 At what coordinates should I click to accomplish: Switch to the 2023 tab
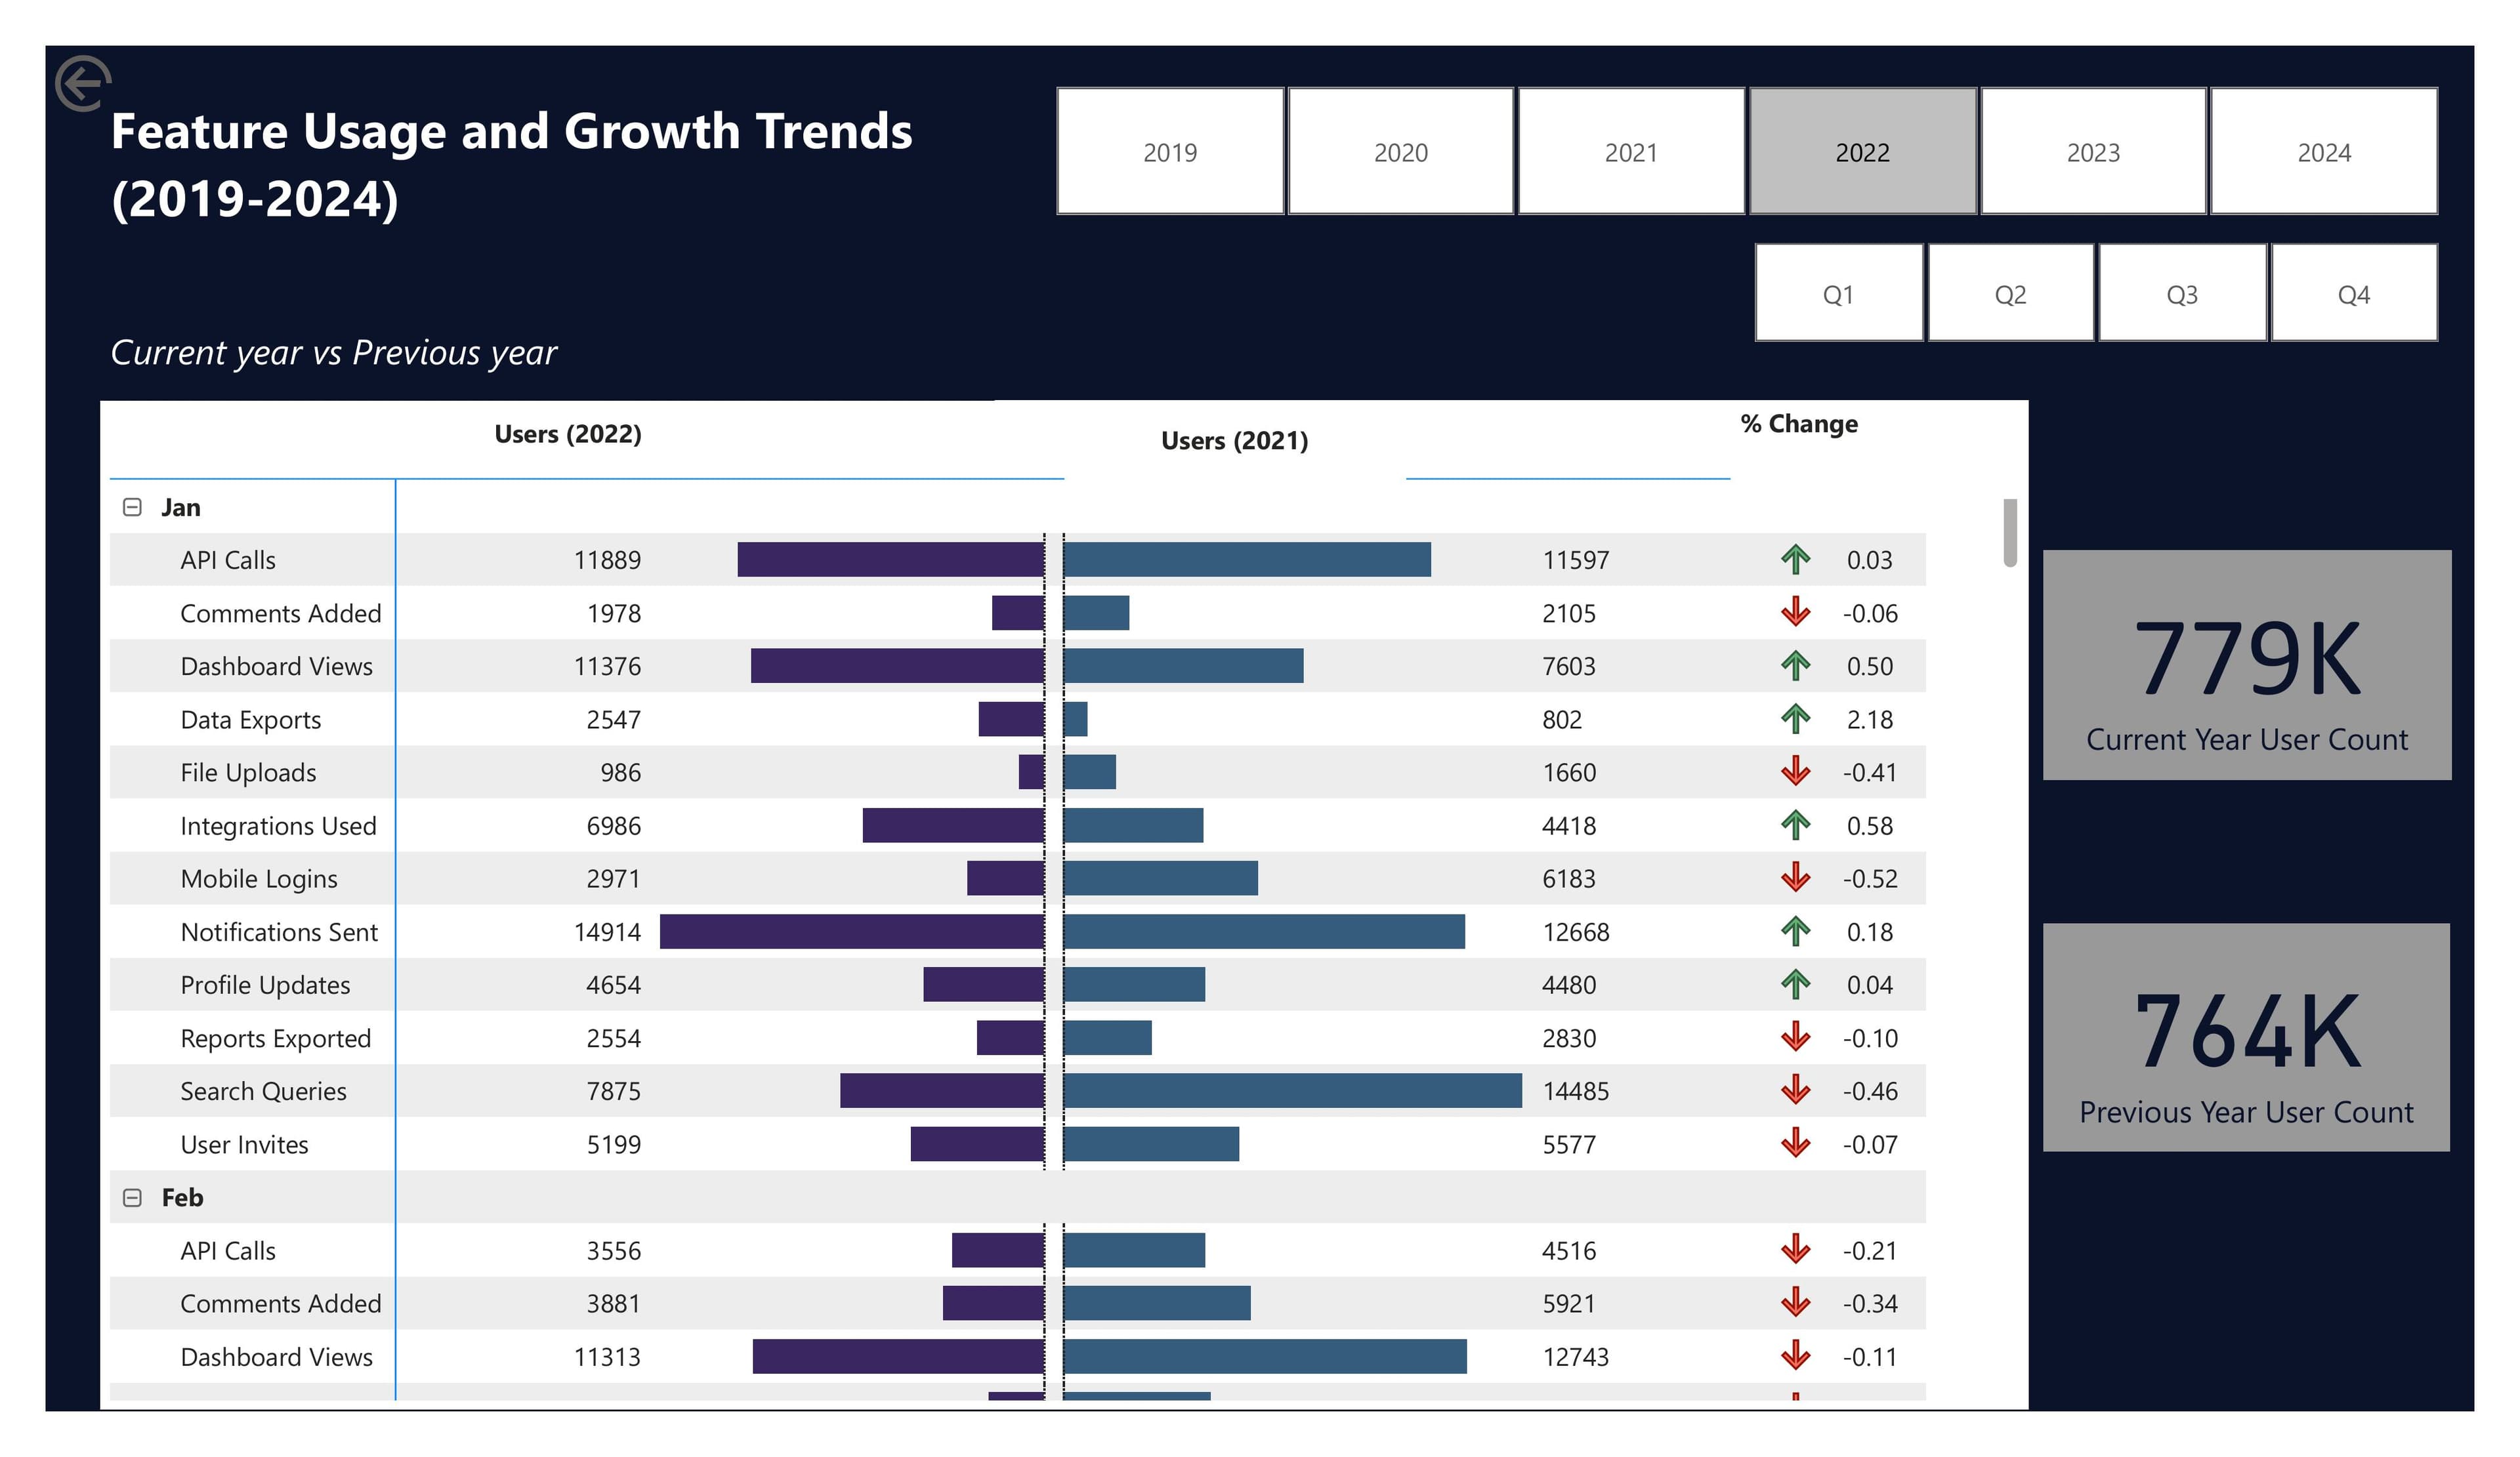pos(2093,152)
